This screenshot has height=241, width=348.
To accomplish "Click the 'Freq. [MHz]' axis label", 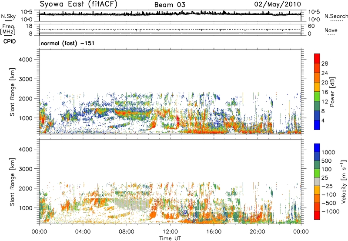I will click(8, 29).
